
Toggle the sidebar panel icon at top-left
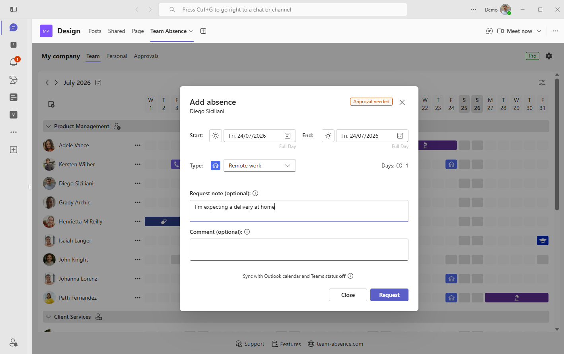coord(14,9)
